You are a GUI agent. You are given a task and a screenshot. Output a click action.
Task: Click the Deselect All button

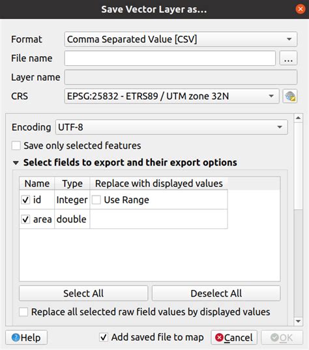[x=216, y=293]
